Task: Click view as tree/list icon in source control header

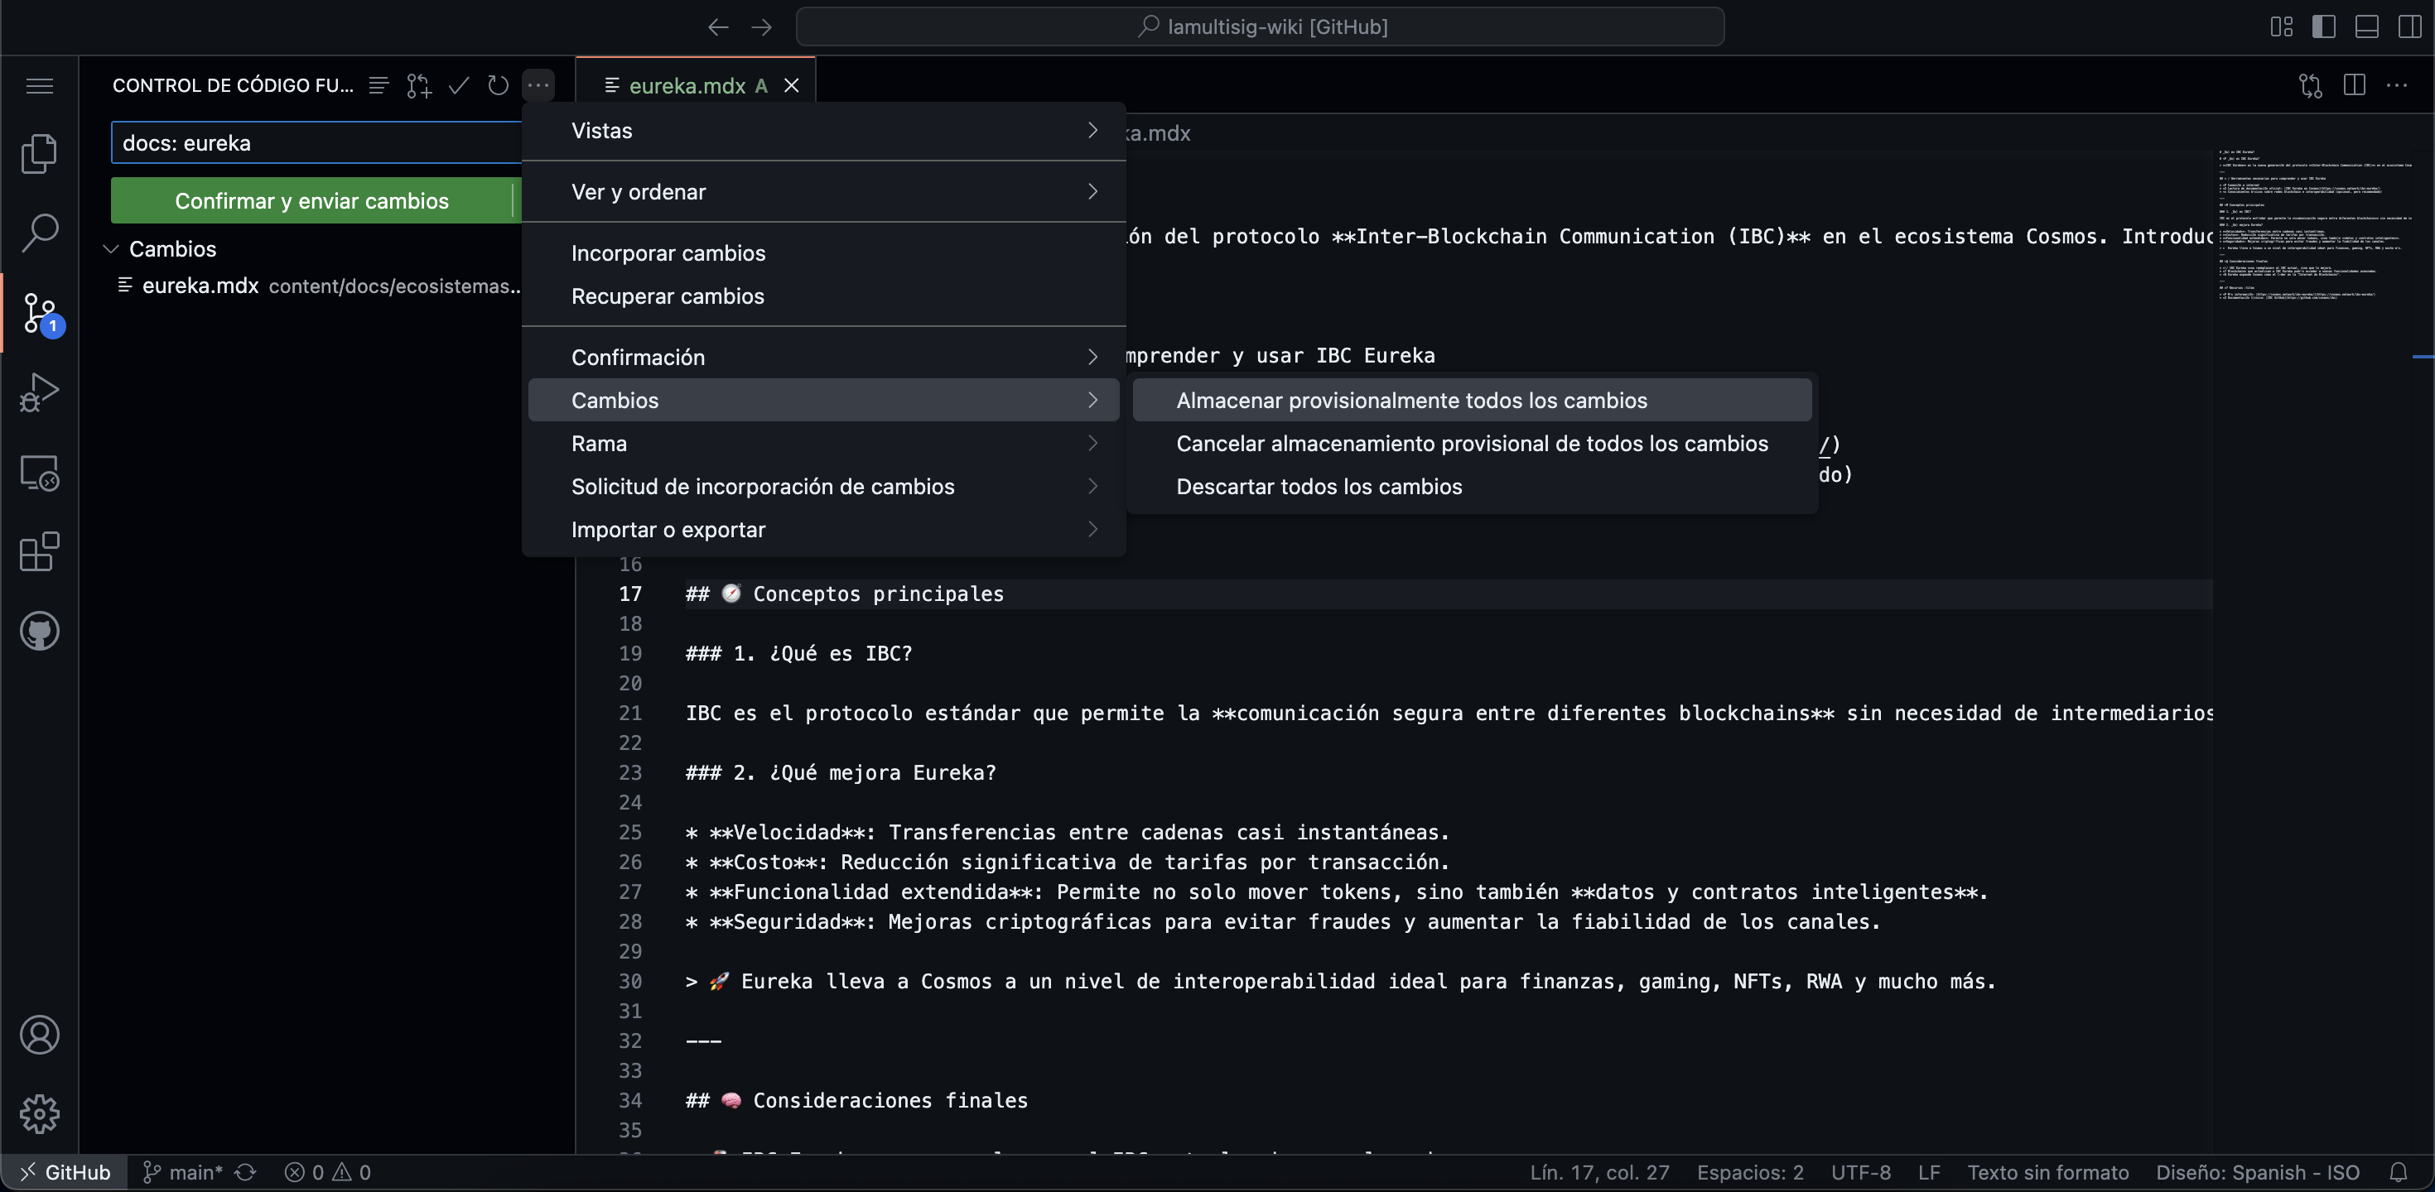Action: point(379,86)
